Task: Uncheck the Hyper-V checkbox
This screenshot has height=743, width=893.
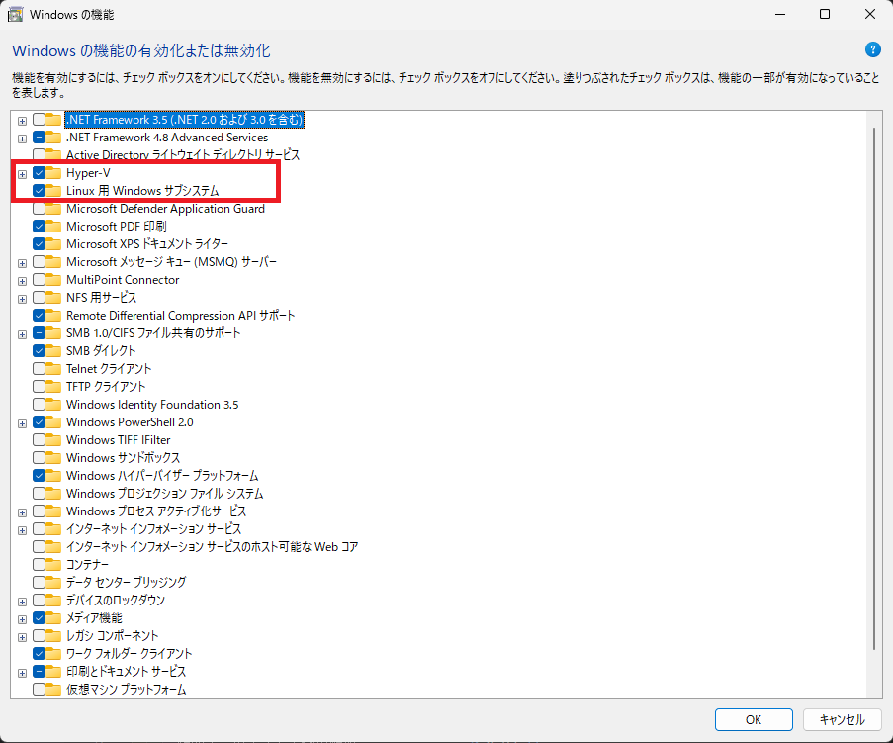Action: point(39,173)
